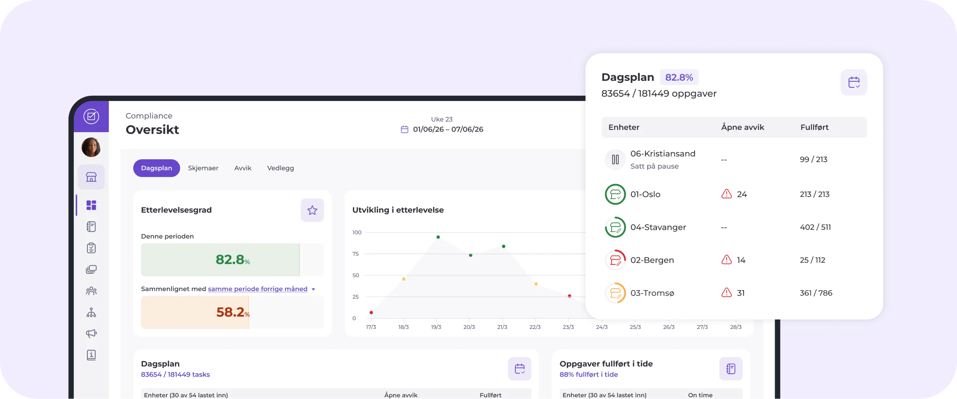957x399 pixels.
Task: Click the green chart point at 21/3
Action: pyautogui.click(x=503, y=246)
